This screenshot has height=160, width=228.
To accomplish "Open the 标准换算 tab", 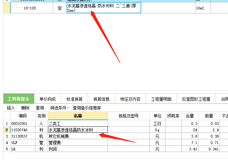I will [74, 99].
